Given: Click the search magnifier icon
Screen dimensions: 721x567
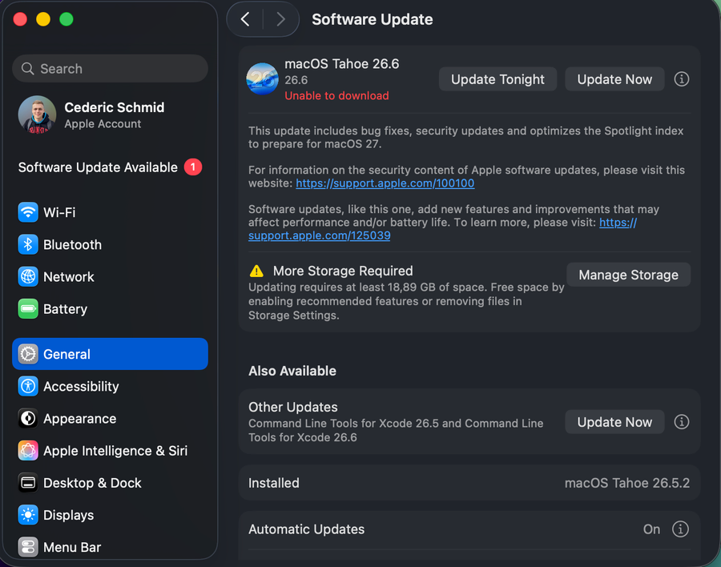Looking at the screenshot, I should click(27, 69).
